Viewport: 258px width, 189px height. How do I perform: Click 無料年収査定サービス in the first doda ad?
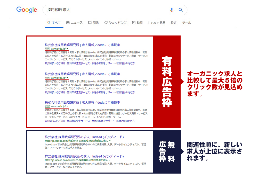pyautogui.click(x=78, y=63)
